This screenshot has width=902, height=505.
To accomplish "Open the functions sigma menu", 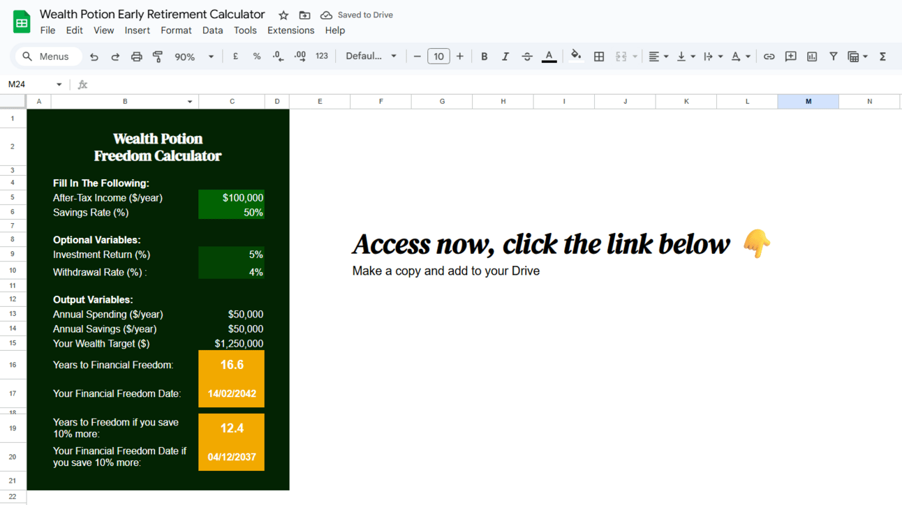I will 882,56.
